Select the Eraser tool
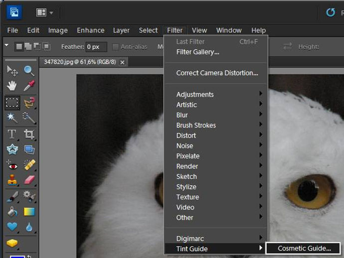 click(29, 180)
